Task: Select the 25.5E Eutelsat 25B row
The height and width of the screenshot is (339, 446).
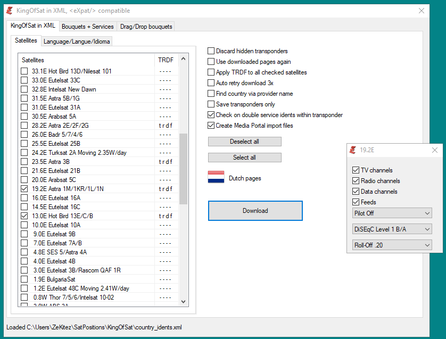Action: (x=98, y=144)
